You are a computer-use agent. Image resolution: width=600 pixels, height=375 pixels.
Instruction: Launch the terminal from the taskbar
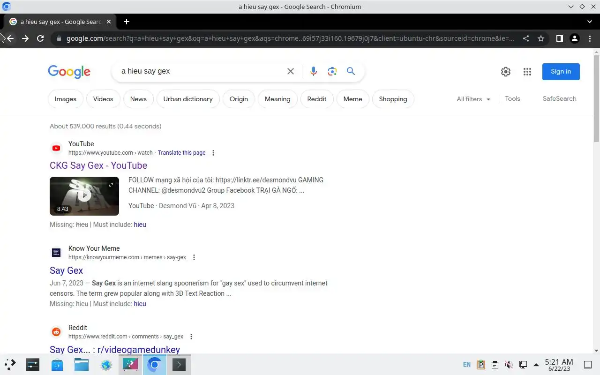[x=179, y=365]
